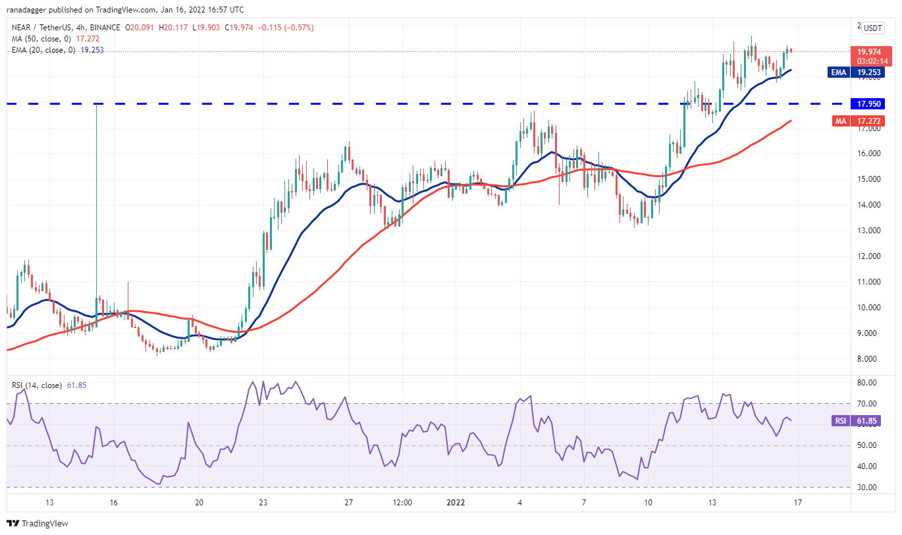Select the 17.950 horizontal line price label
This screenshot has width=902, height=535.
click(x=872, y=104)
